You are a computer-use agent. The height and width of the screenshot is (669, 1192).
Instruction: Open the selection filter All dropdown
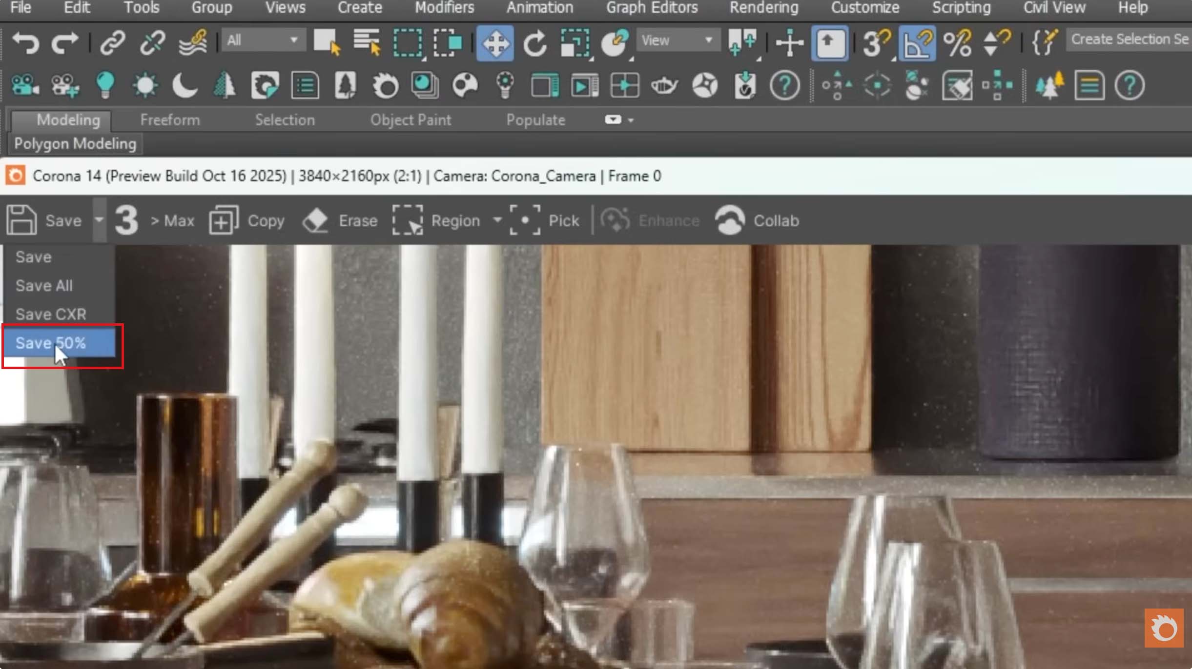pos(264,40)
